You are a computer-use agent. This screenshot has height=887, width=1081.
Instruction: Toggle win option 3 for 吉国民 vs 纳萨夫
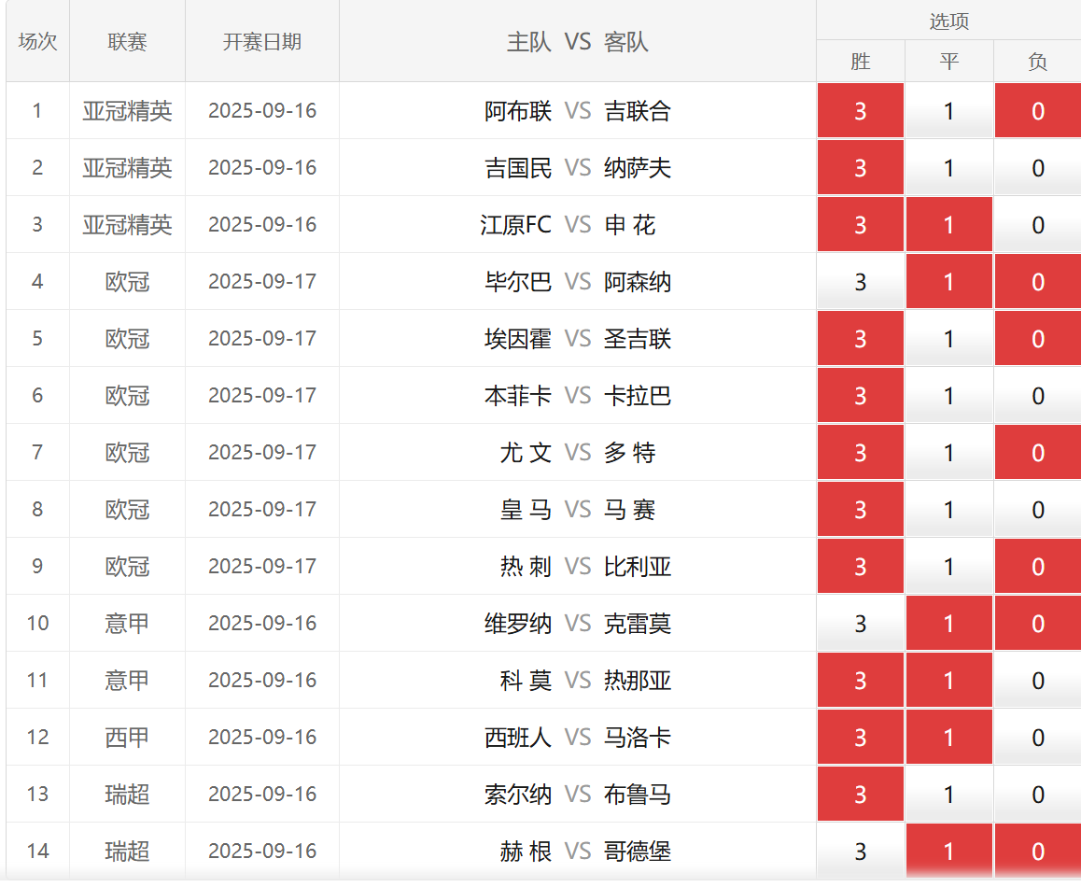(861, 168)
